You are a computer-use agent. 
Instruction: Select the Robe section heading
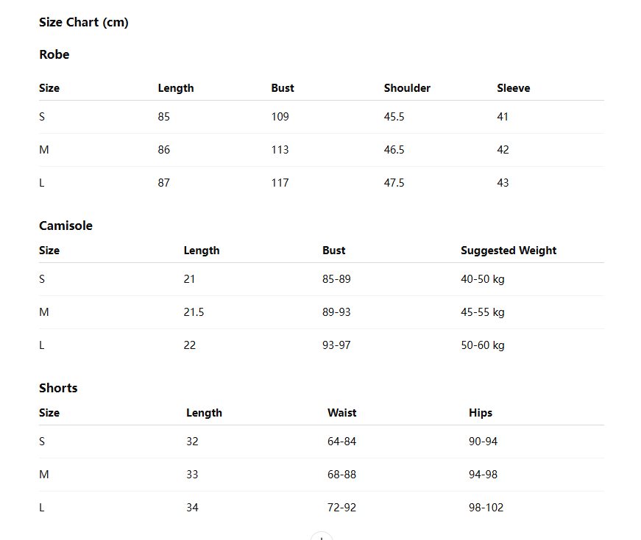[54, 54]
